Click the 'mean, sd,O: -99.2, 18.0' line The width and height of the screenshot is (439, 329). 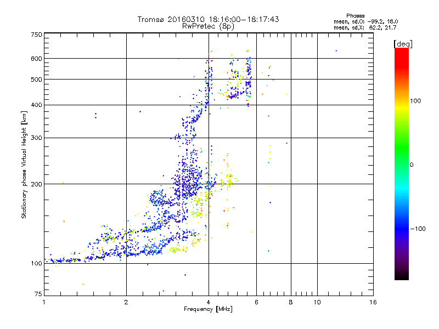point(365,21)
